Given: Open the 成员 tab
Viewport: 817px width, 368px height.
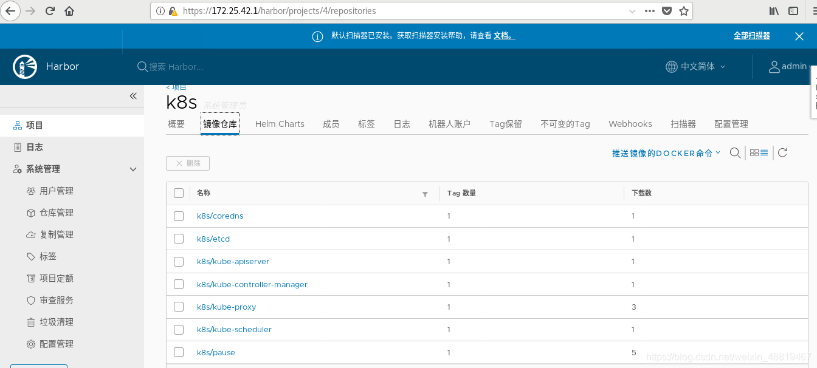Looking at the screenshot, I should pyautogui.click(x=331, y=124).
